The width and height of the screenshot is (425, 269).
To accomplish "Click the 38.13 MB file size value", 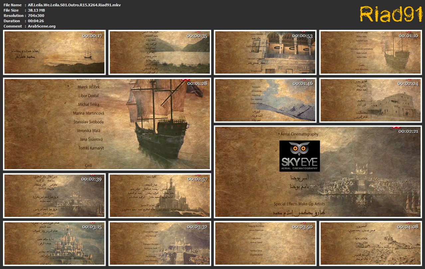I will 37,10.
